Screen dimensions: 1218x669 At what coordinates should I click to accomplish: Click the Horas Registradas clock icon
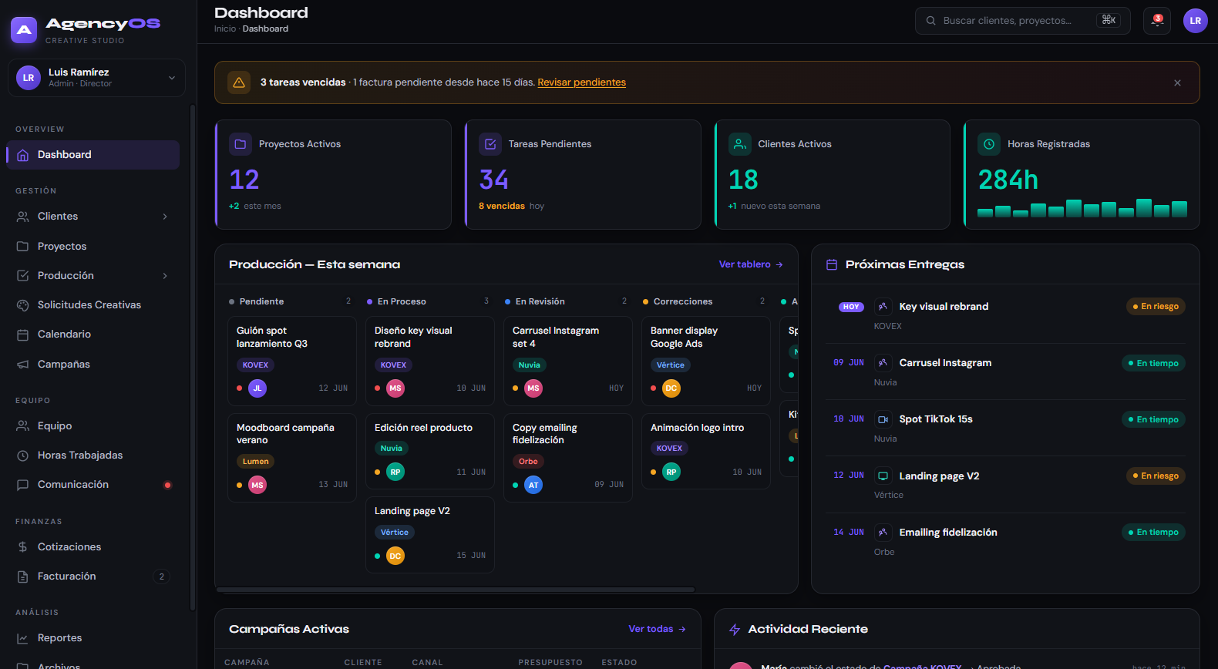pyautogui.click(x=989, y=144)
